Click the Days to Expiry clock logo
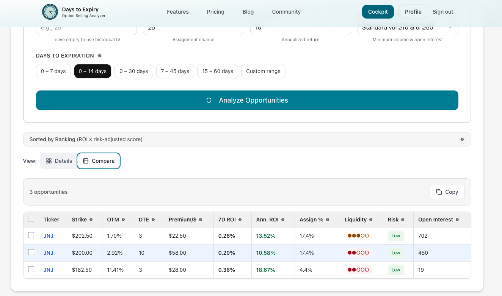The image size is (502, 296). point(50,12)
